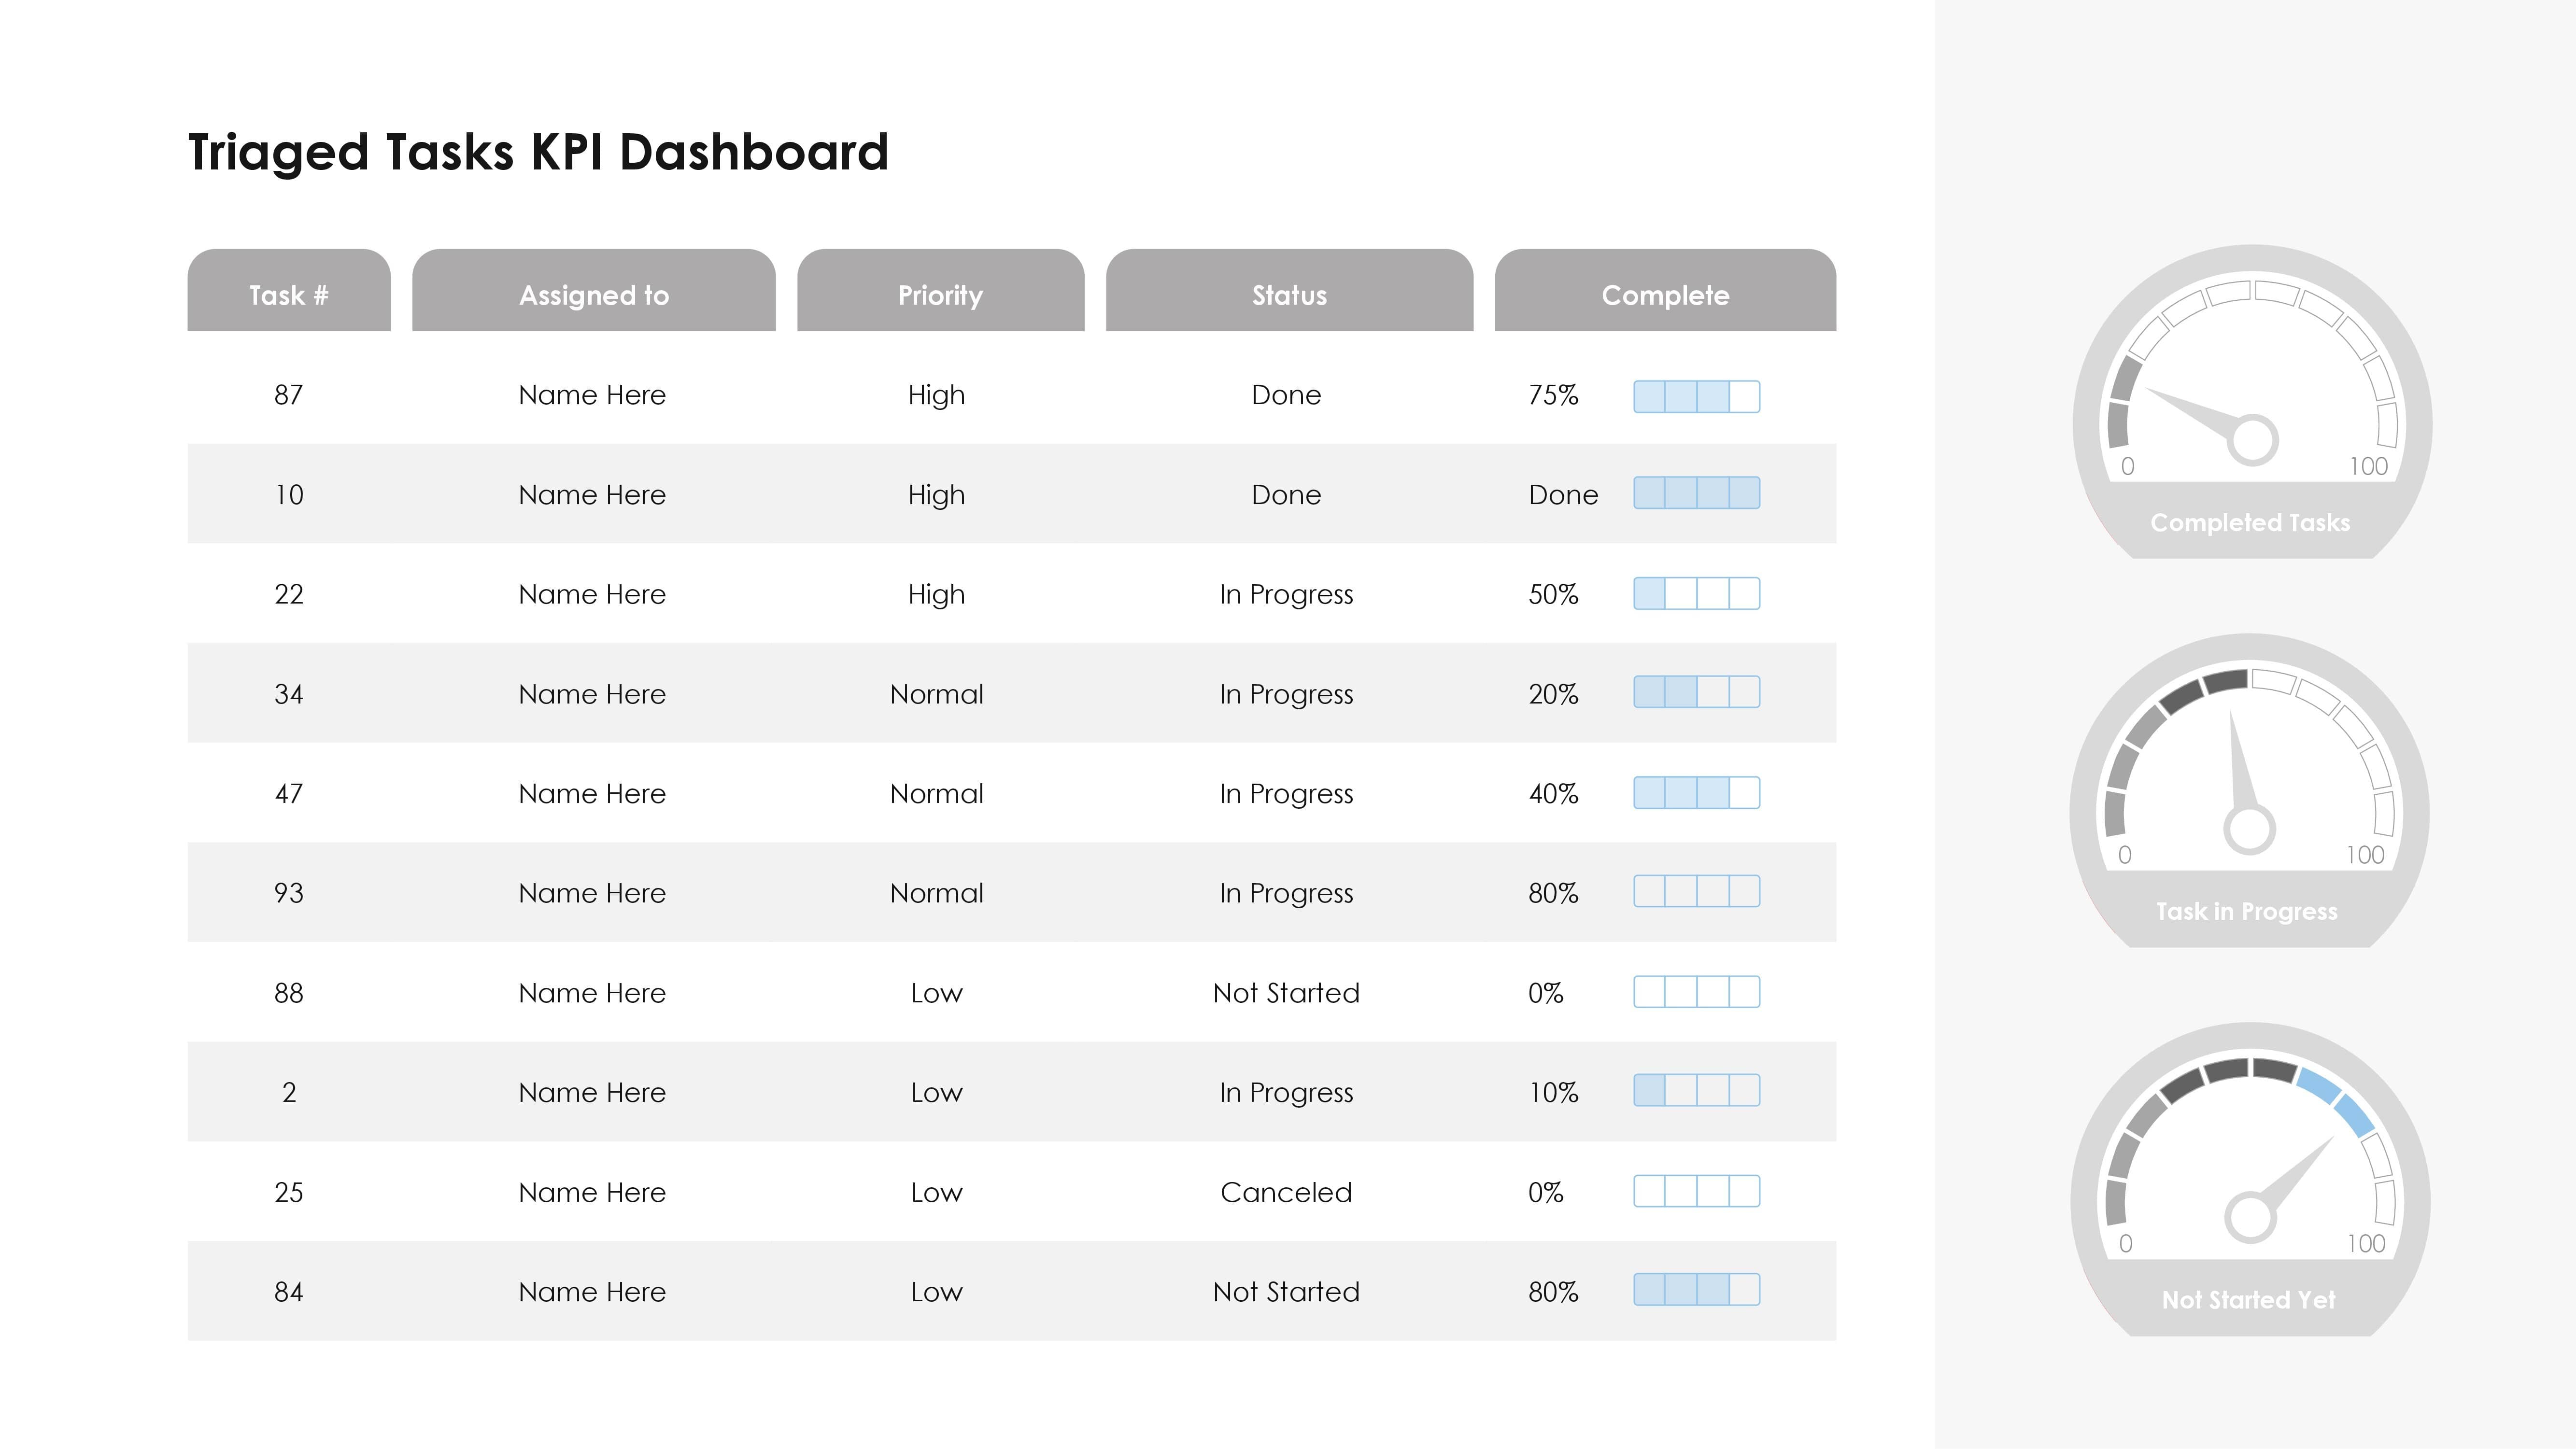Viewport: 2576px width, 1449px height.
Task: Click task number 84
Action: click(x=289, y=1292)
